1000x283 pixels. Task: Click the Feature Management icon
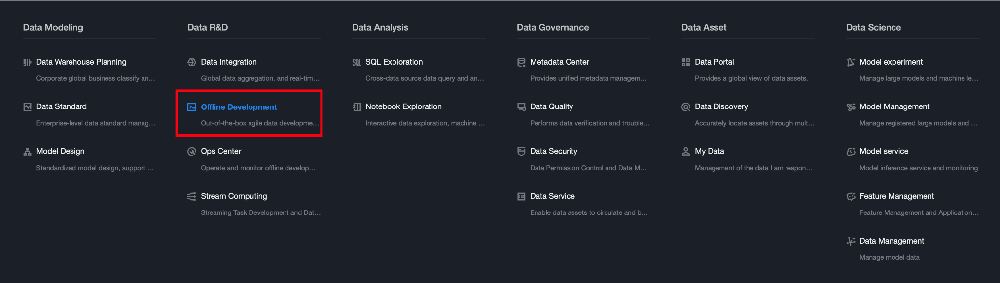point(851,196)
